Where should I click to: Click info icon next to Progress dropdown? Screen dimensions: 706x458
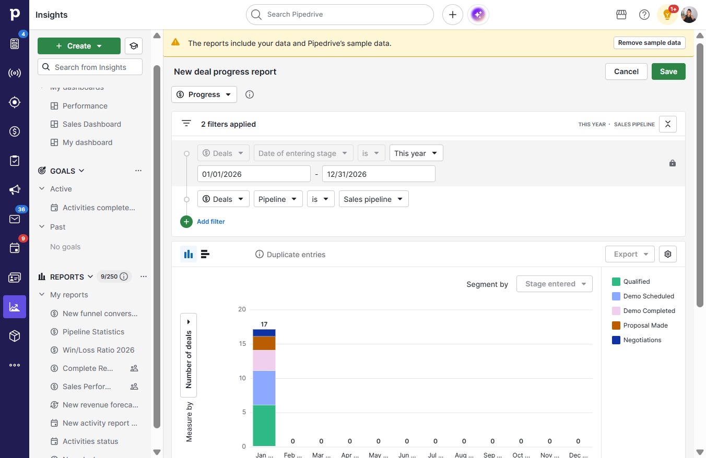(x=250, y=94)
